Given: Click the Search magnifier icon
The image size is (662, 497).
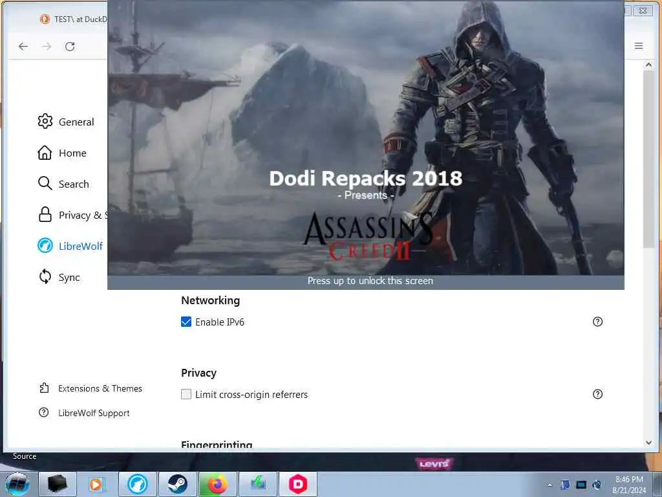Looking at the screenshot, I should coord(45,183).
